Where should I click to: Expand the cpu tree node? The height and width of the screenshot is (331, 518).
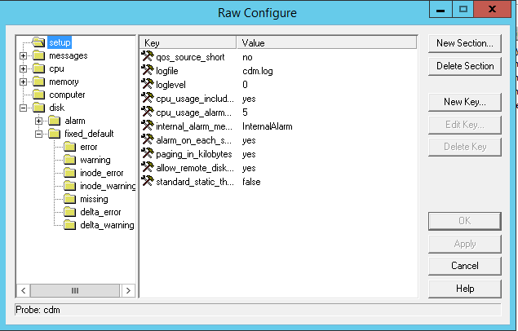(24, 68)
